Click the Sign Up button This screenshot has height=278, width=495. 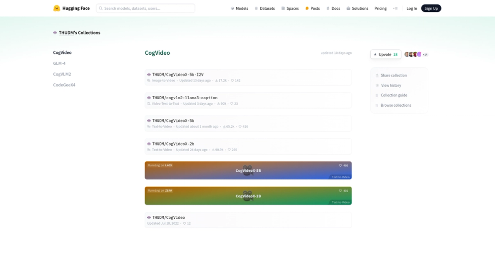(x=431, y=8)
